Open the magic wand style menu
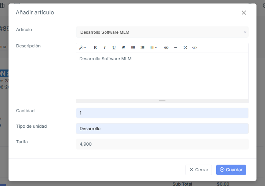The image size is (265, 186). 83,48
